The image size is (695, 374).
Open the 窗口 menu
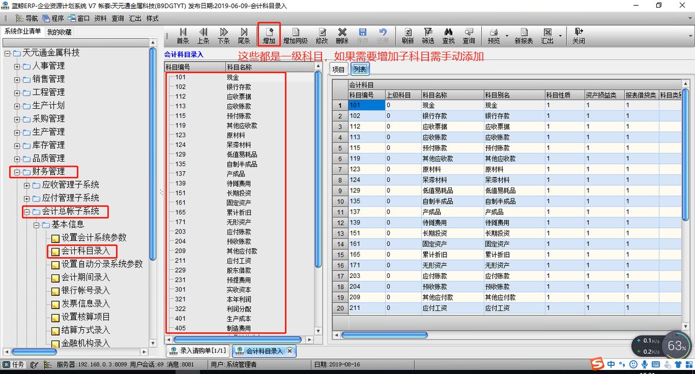pyautogui.click(x=79, y=18)
